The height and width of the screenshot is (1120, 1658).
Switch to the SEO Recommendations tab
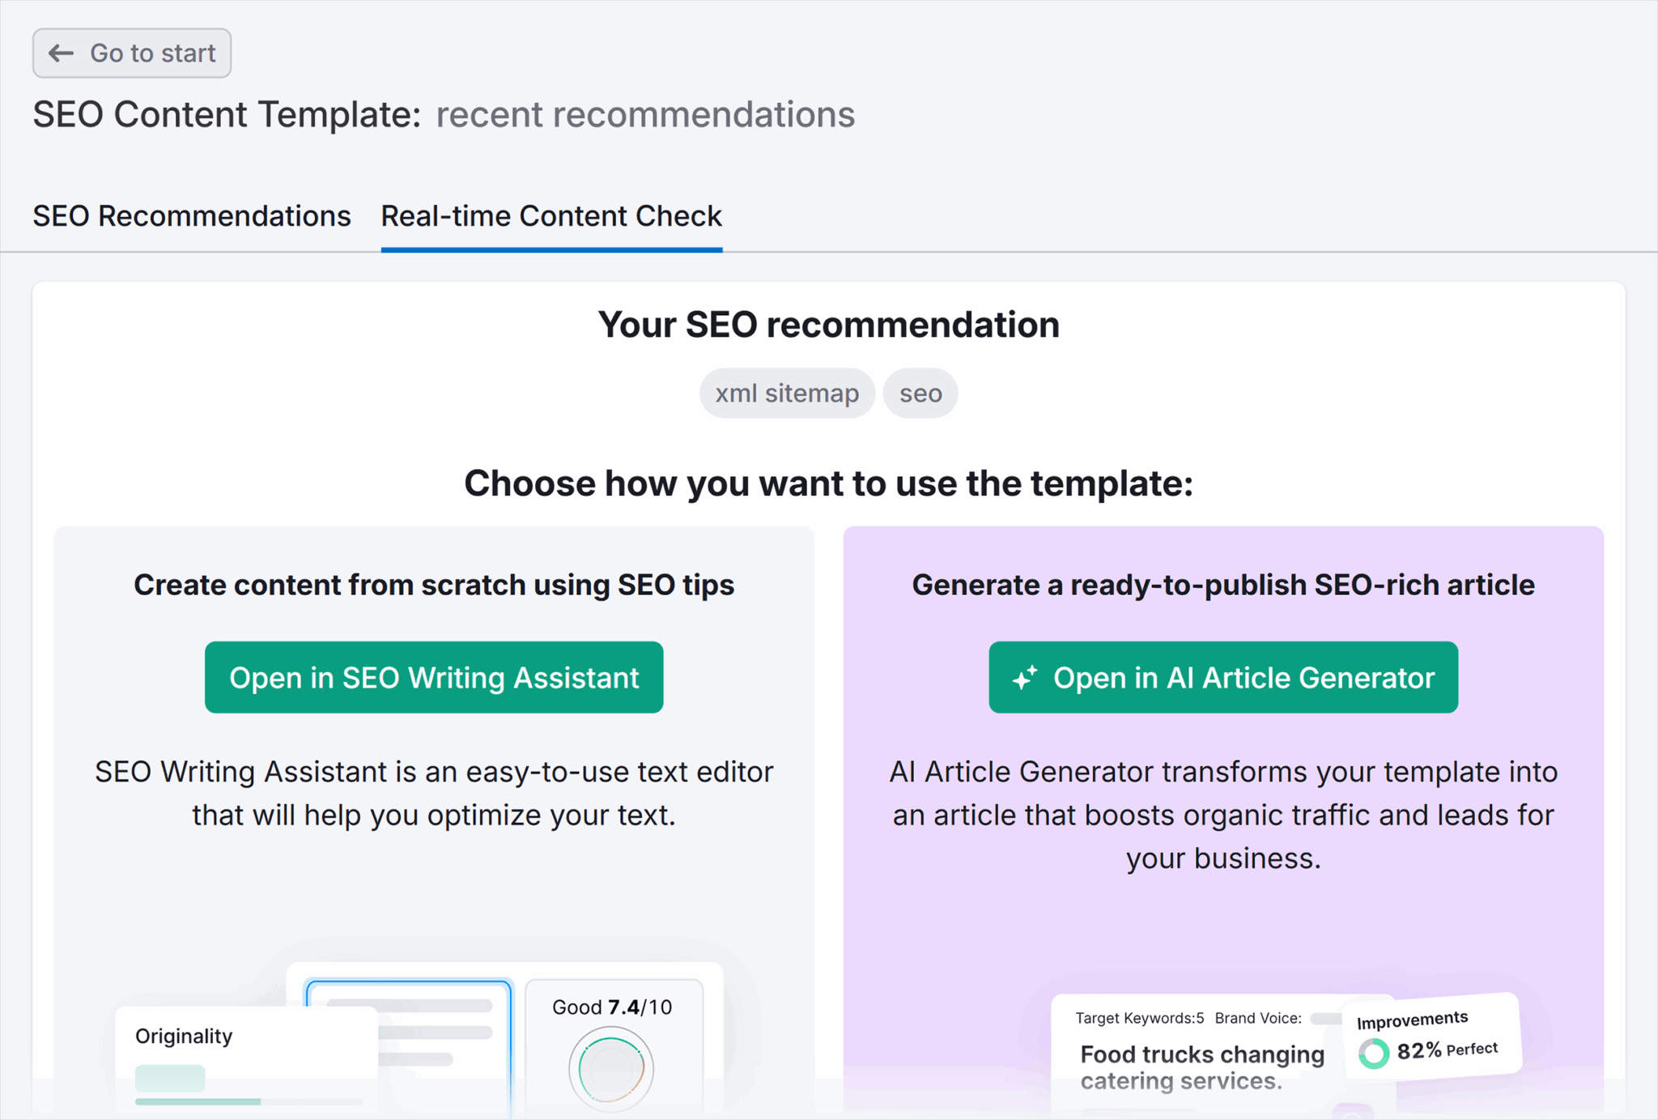coord(192,216)
